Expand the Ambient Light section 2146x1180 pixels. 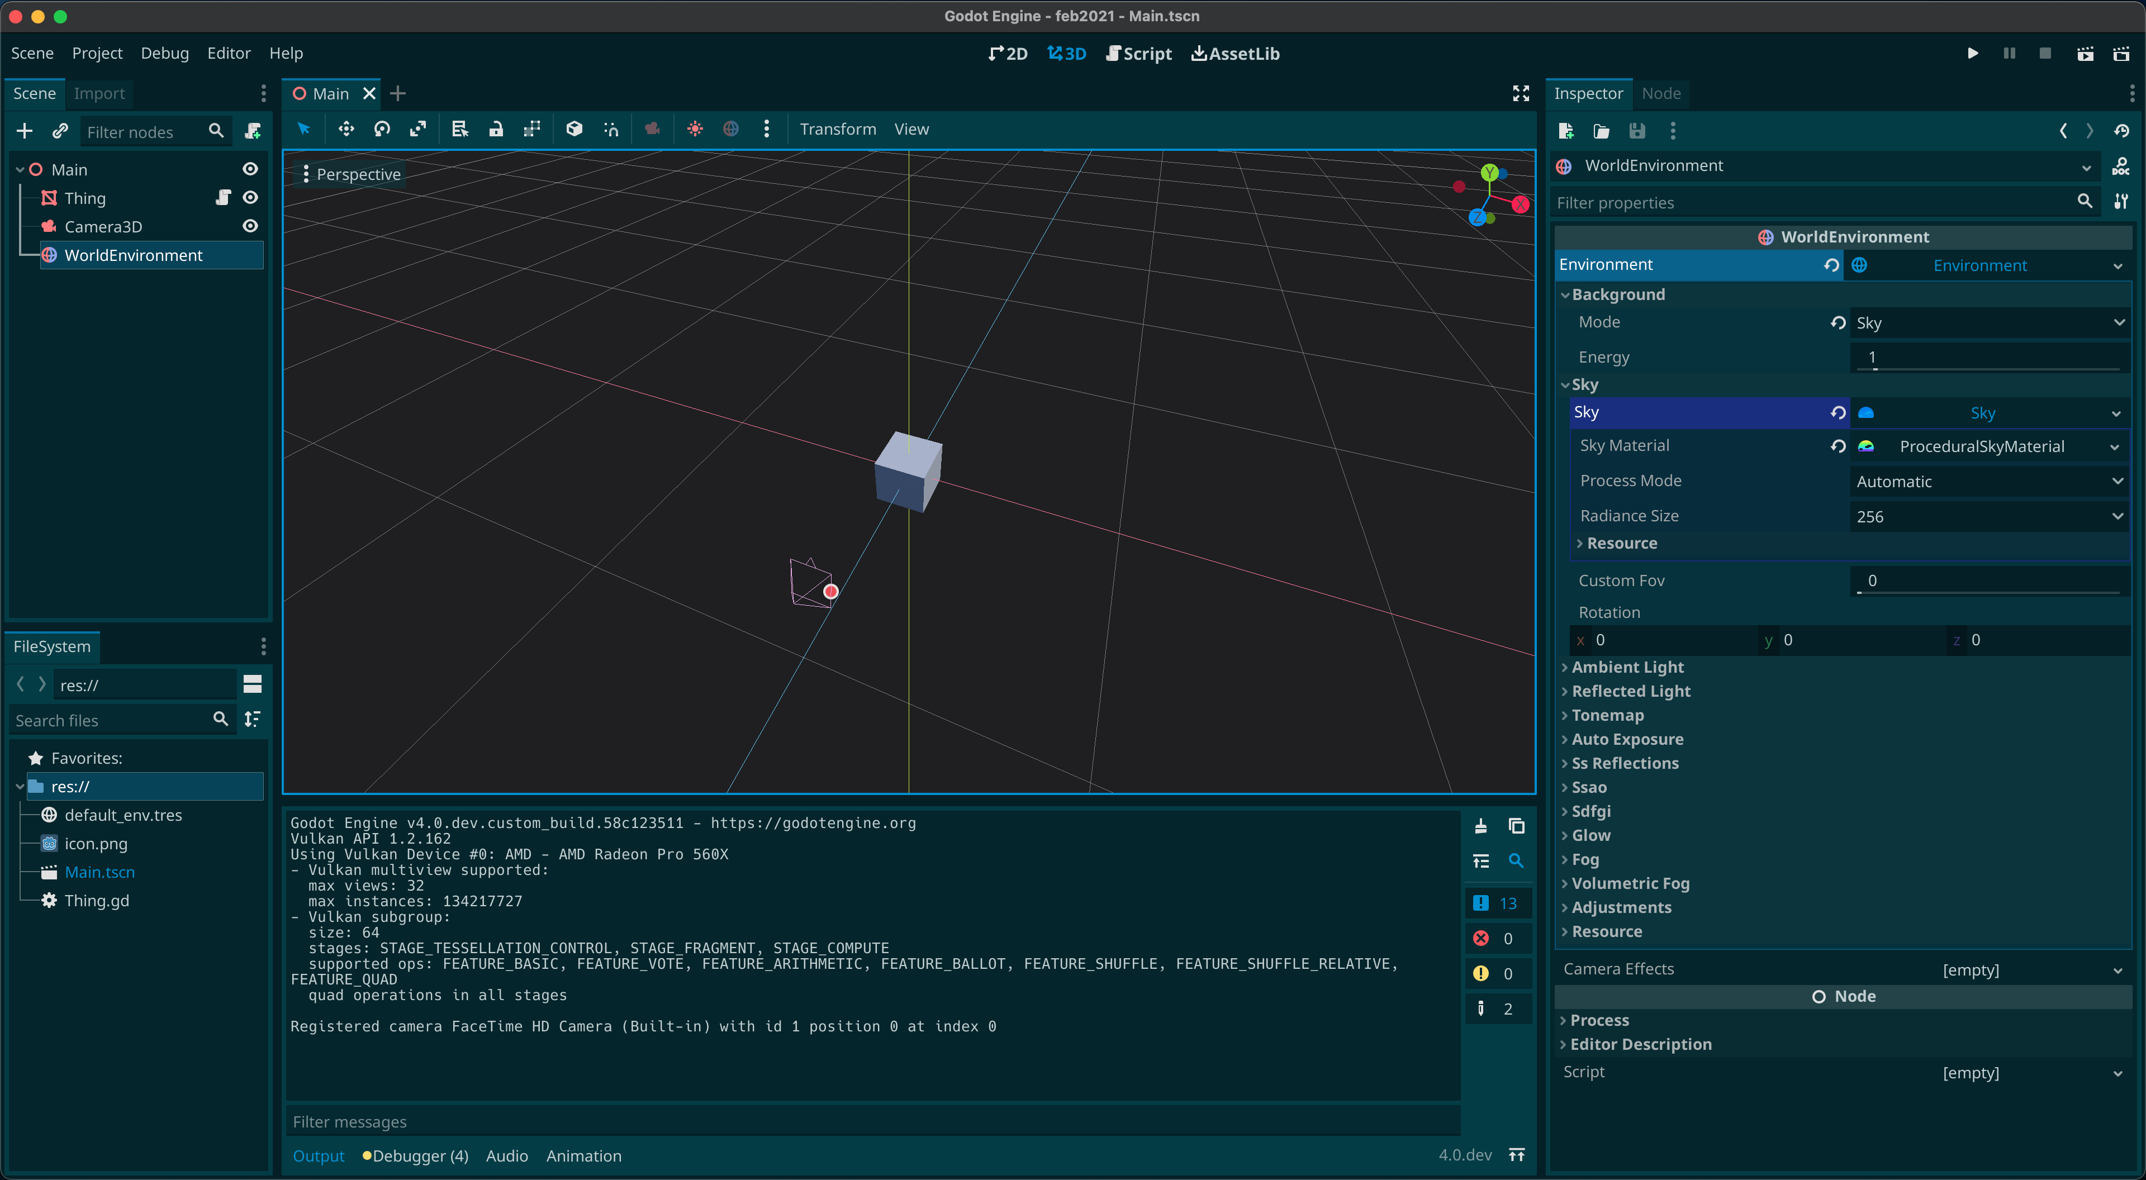(x=1626, y=667)
